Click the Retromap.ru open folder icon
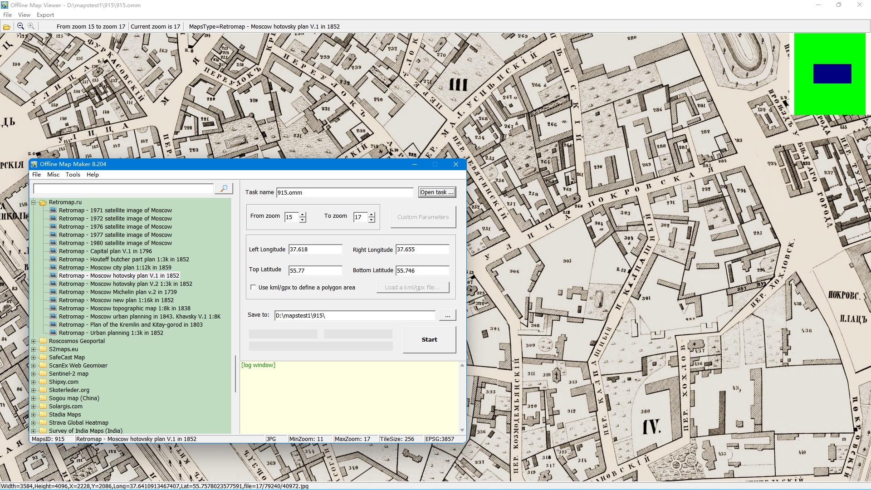871x490 pixels. [43, 202]
